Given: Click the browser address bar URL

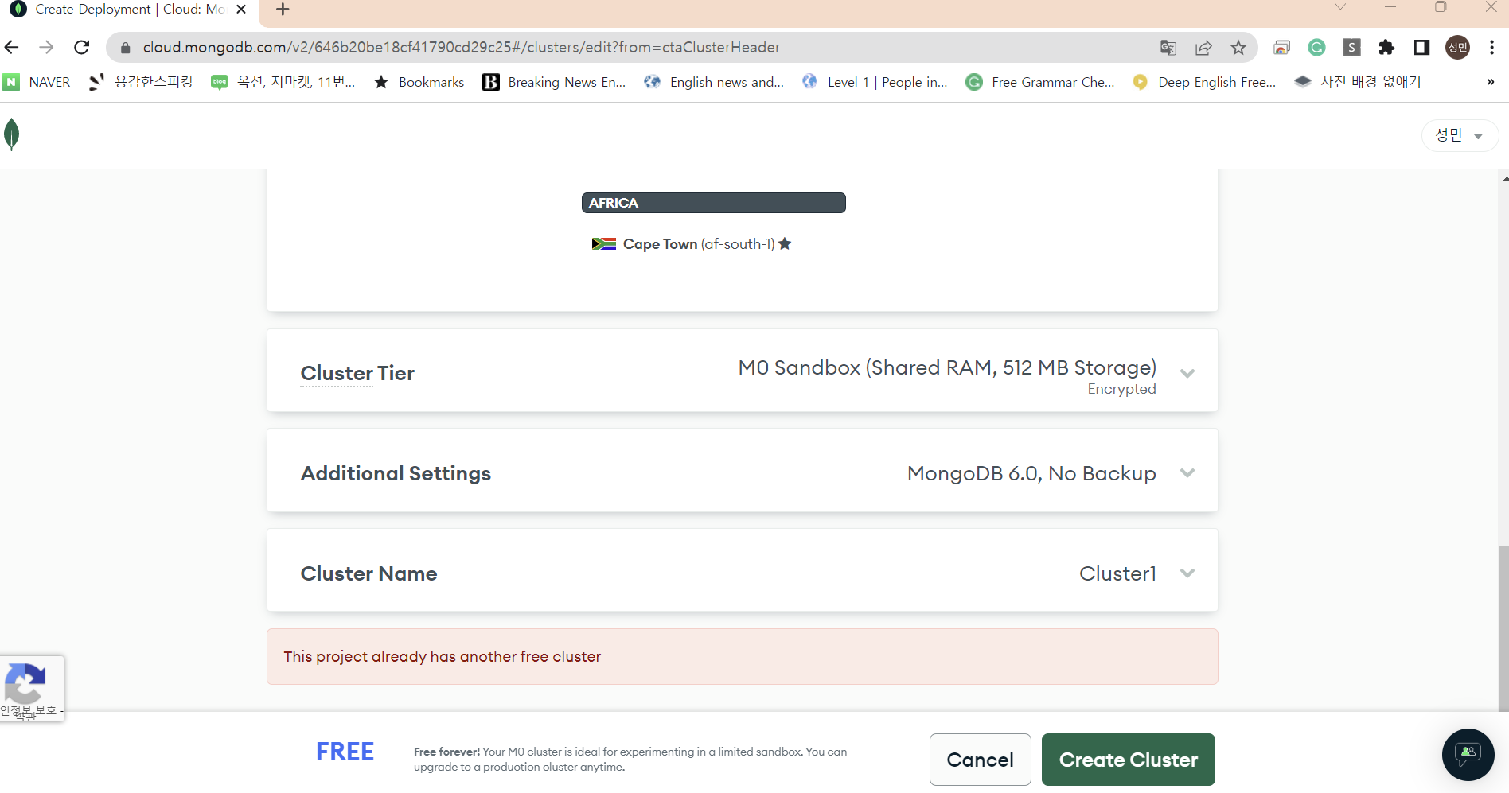Looking at the screenshot, I should point(462,48).
